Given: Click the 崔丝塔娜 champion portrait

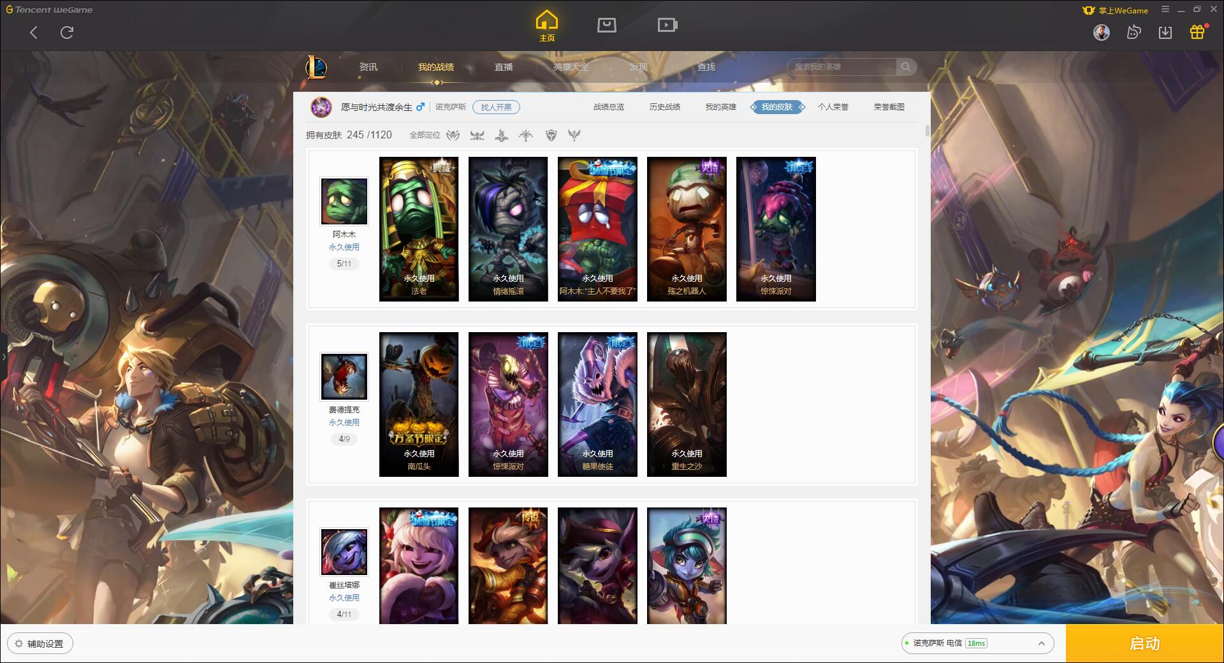Looking at the screenshot, I should (x=344, y=552).
